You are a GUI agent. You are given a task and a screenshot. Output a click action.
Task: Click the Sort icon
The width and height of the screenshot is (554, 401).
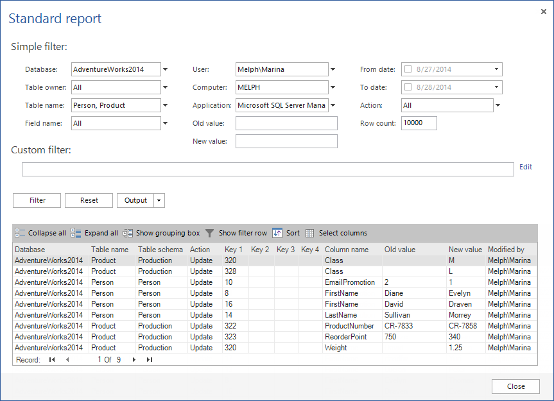(x=277, y=233)
